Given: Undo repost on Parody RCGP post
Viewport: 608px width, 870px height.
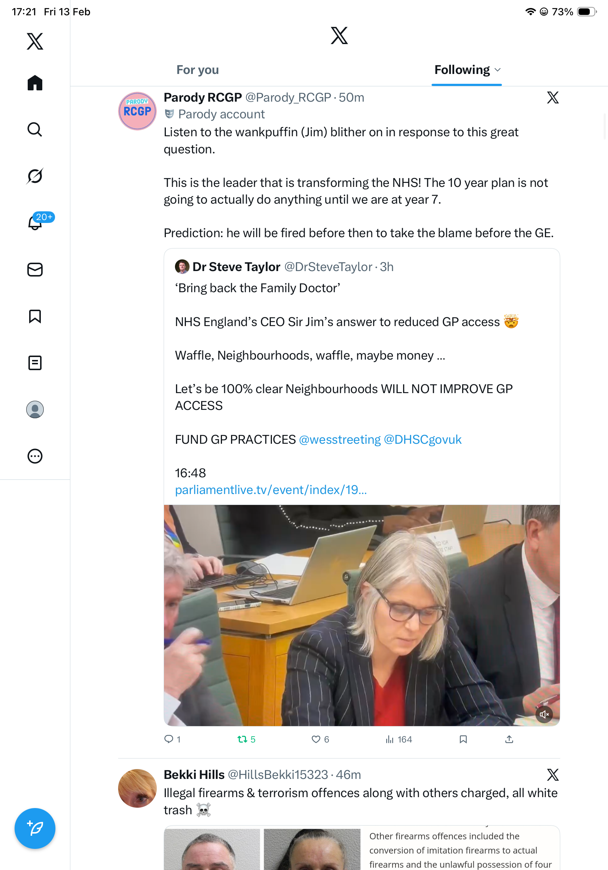Looking at the screenshot, I should [242, 739].
